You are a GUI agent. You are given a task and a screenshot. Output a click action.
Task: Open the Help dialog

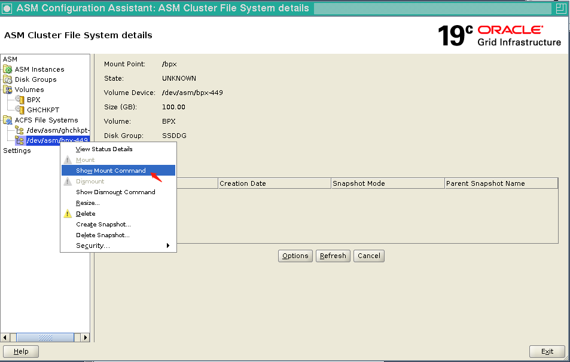[x=21, y=351]
